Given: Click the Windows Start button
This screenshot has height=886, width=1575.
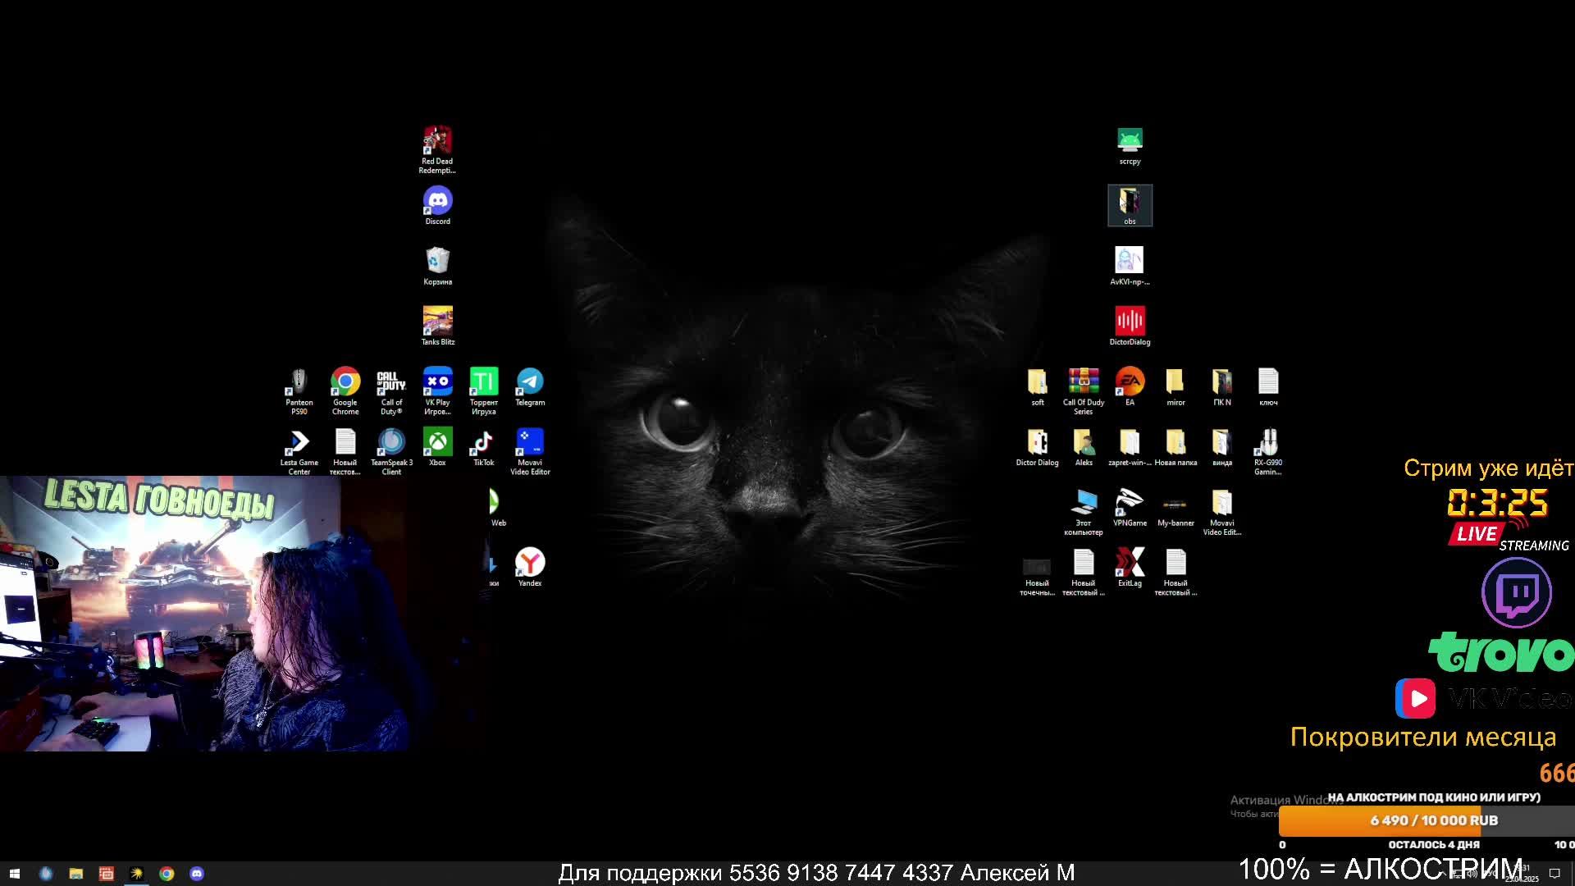Looking at the screenshot, I should pyautogui.click(x=14, y=874).
